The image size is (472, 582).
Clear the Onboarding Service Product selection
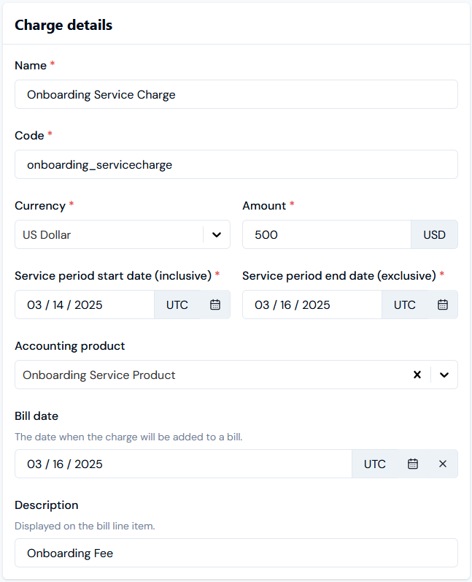pos(417,375)
